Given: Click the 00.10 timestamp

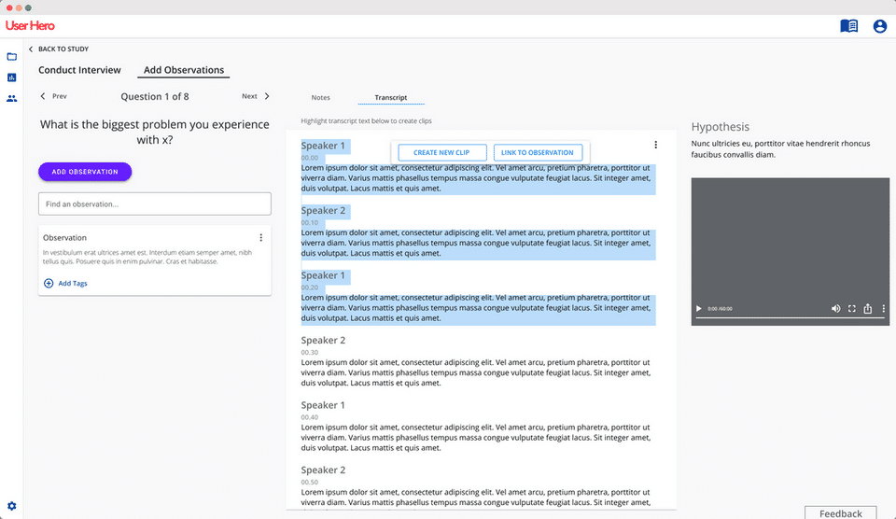Looking at the screenshot, I should [x=310, y=223].
